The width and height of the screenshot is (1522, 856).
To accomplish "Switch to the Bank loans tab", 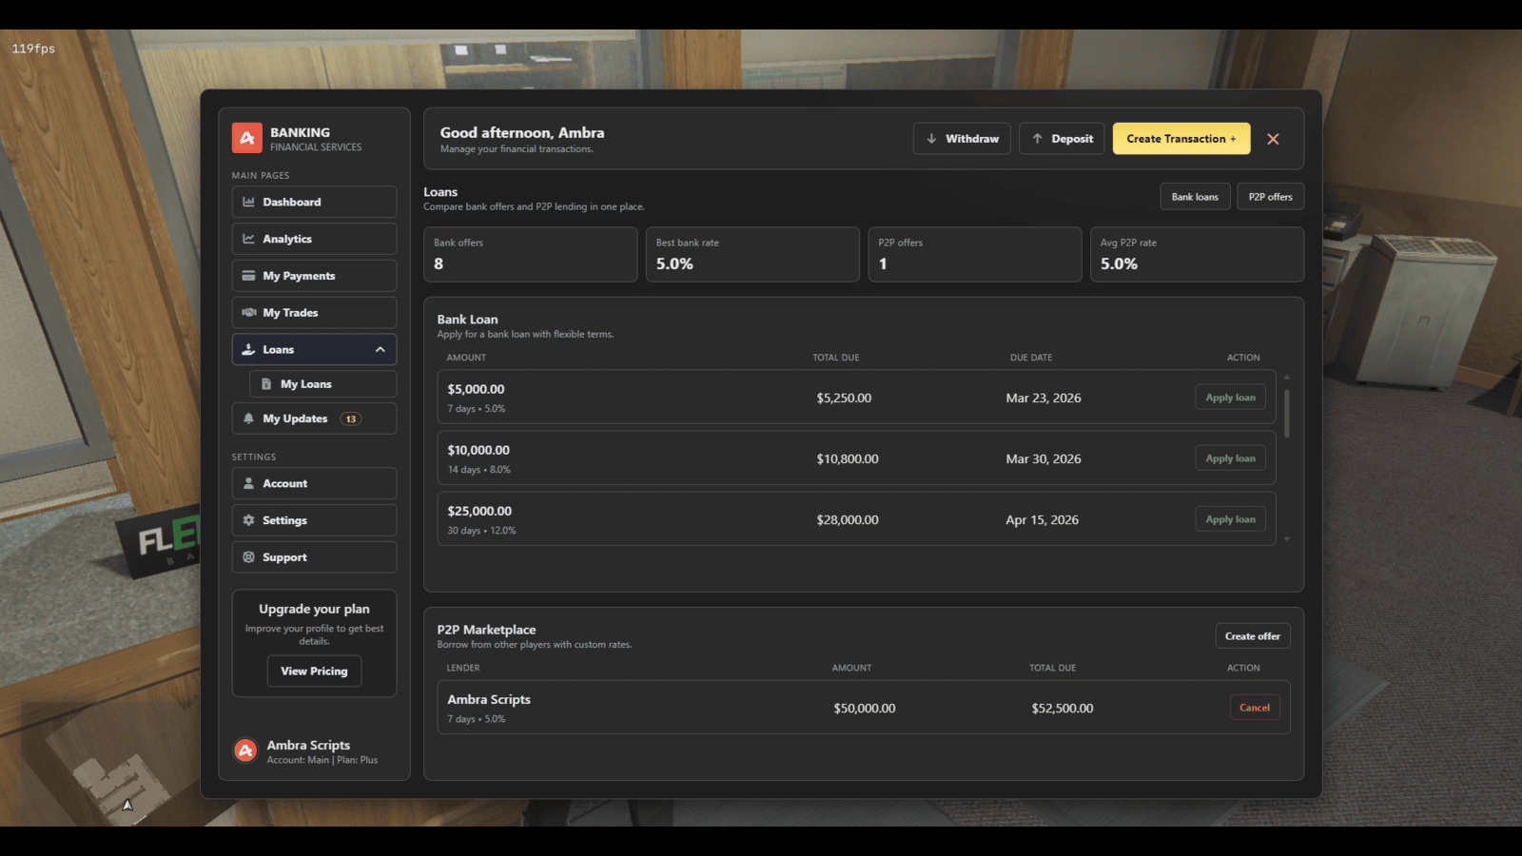I will (x=1195, y=196).
